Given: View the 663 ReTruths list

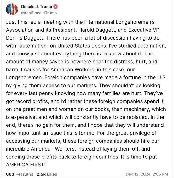Looking at the screenshot, I should click(x=20, y=174).
